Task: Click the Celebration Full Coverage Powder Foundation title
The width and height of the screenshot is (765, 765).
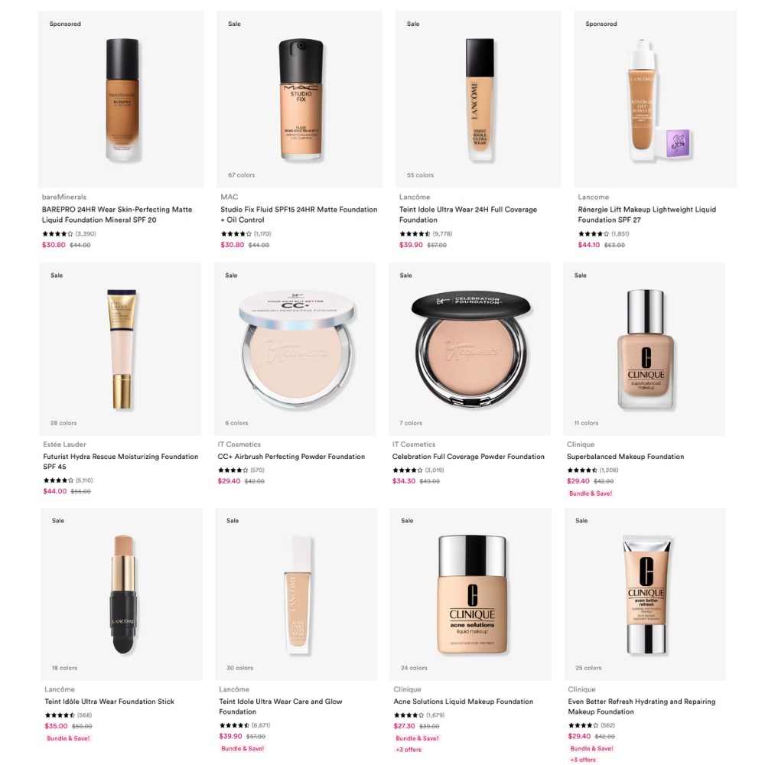Action: (468, 457)
